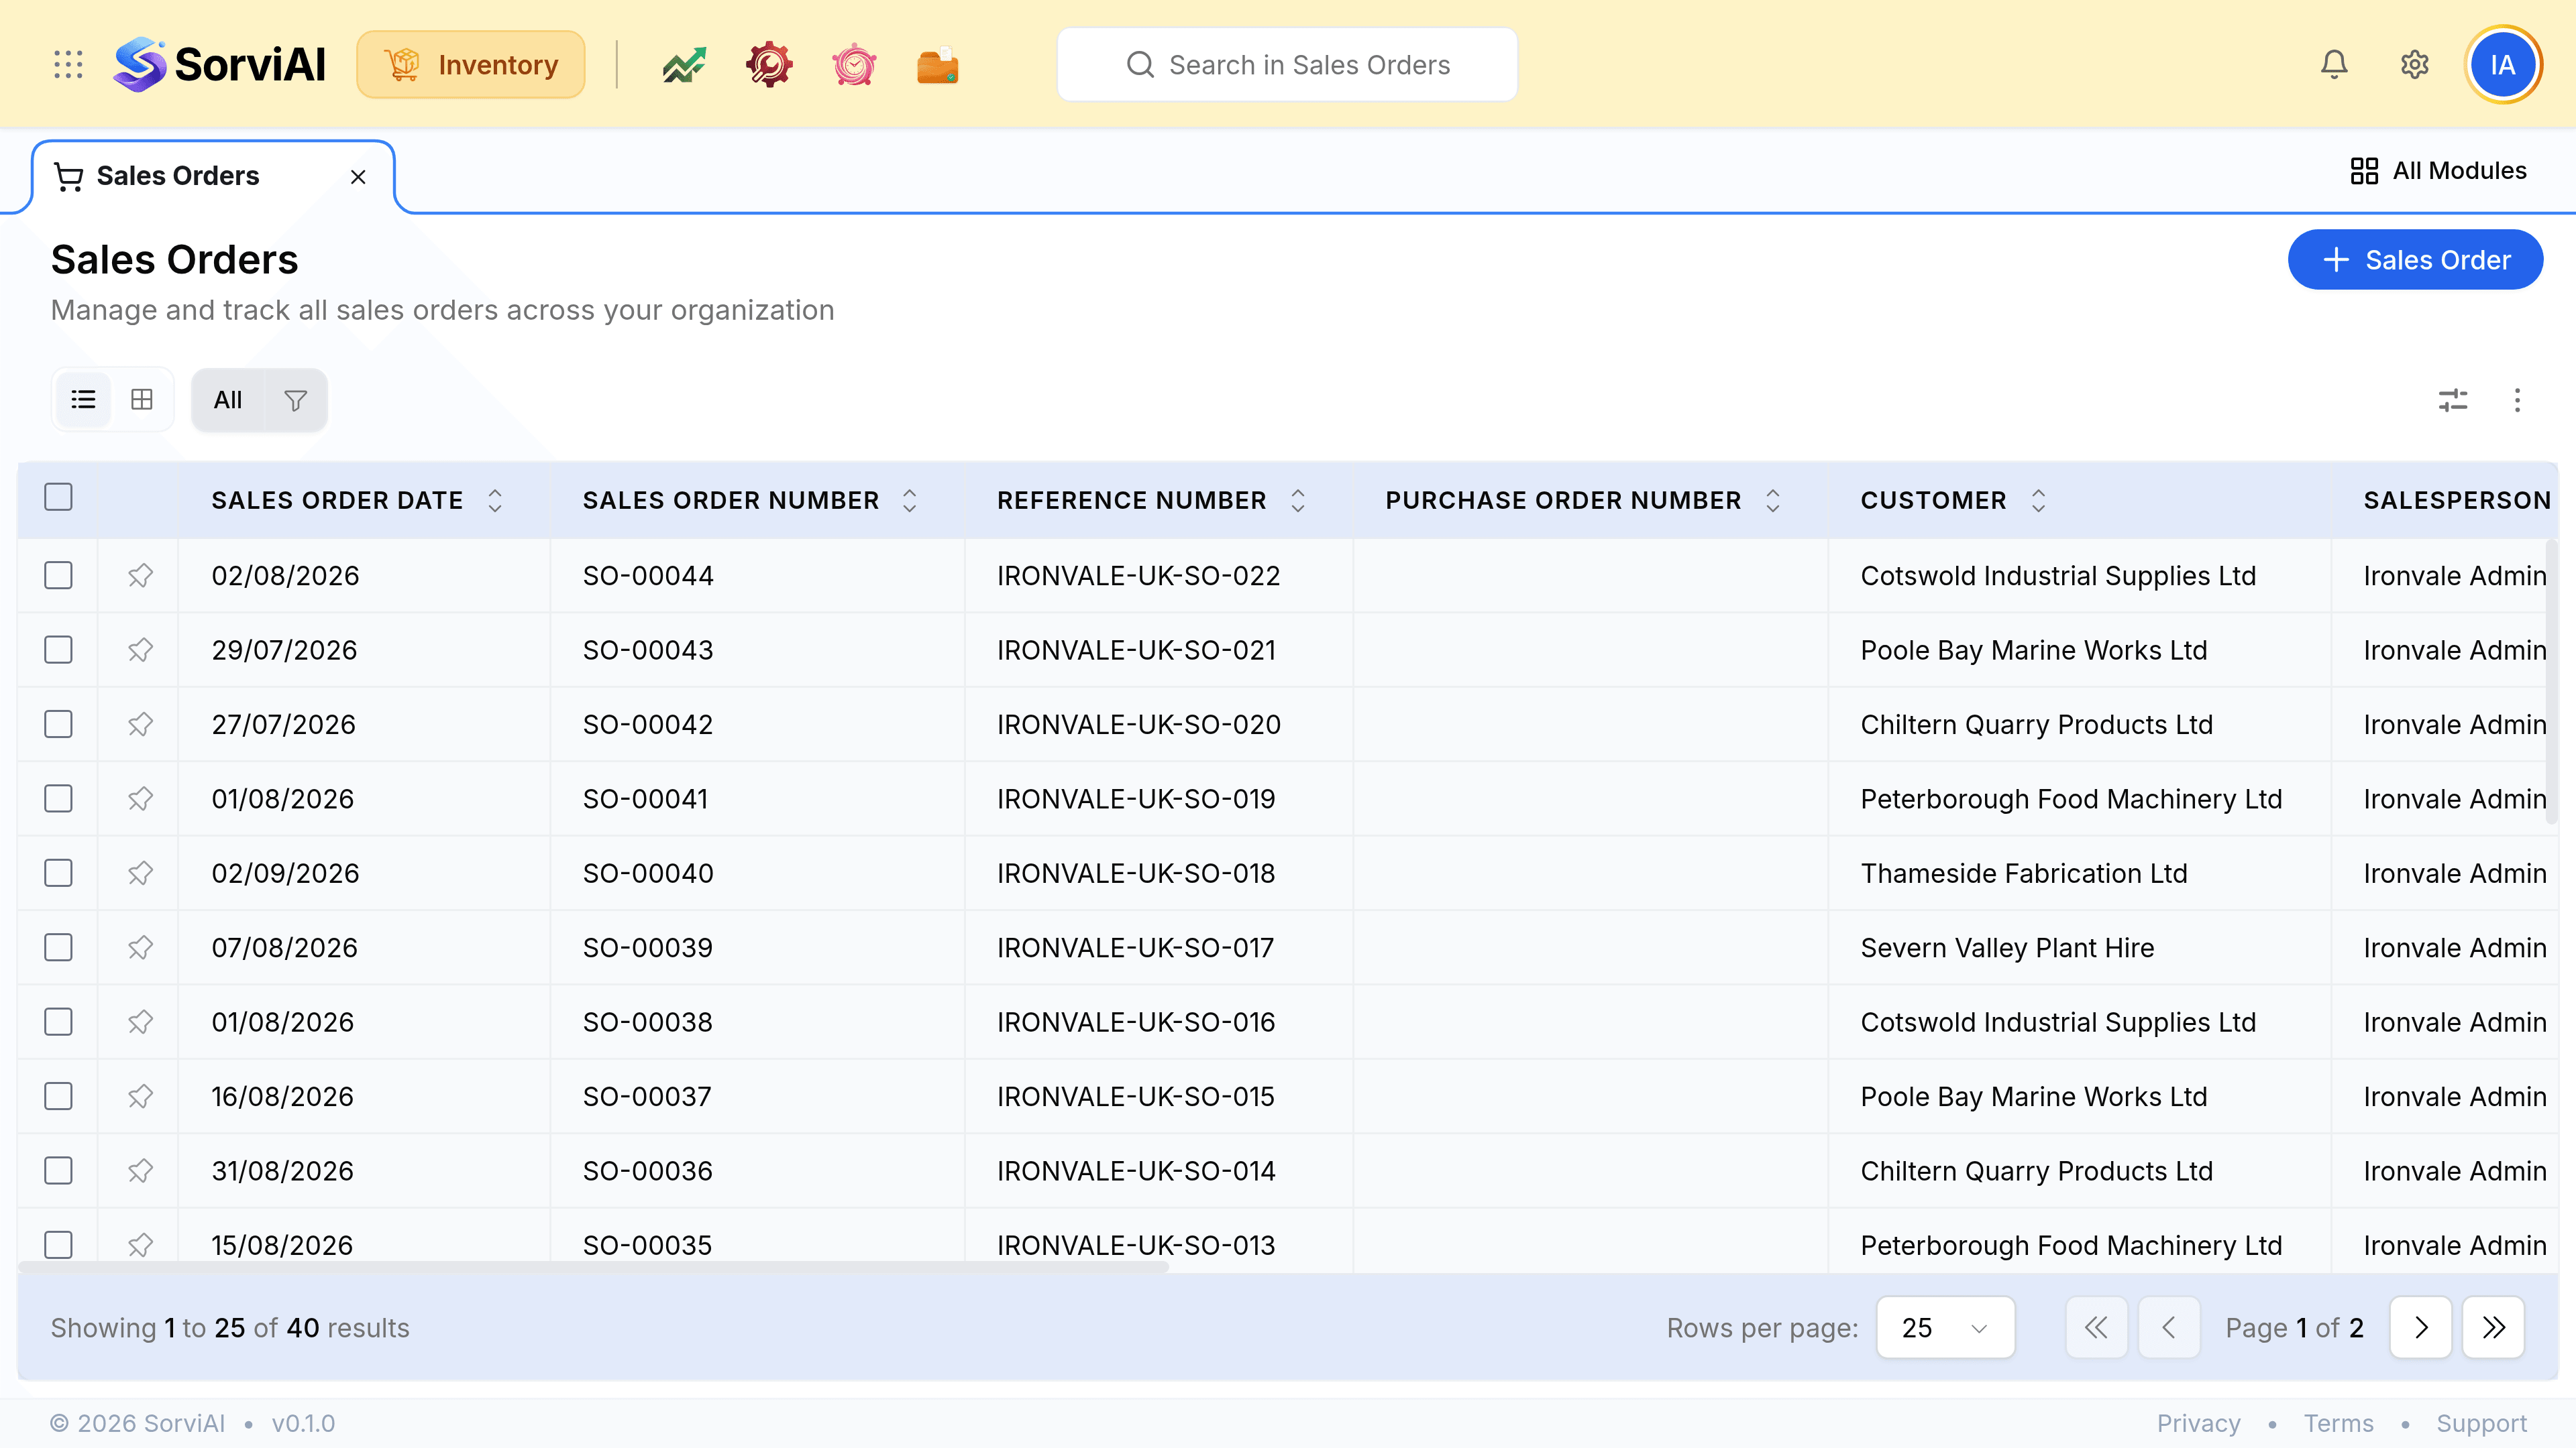Click the Salesperson column header

2457,501
